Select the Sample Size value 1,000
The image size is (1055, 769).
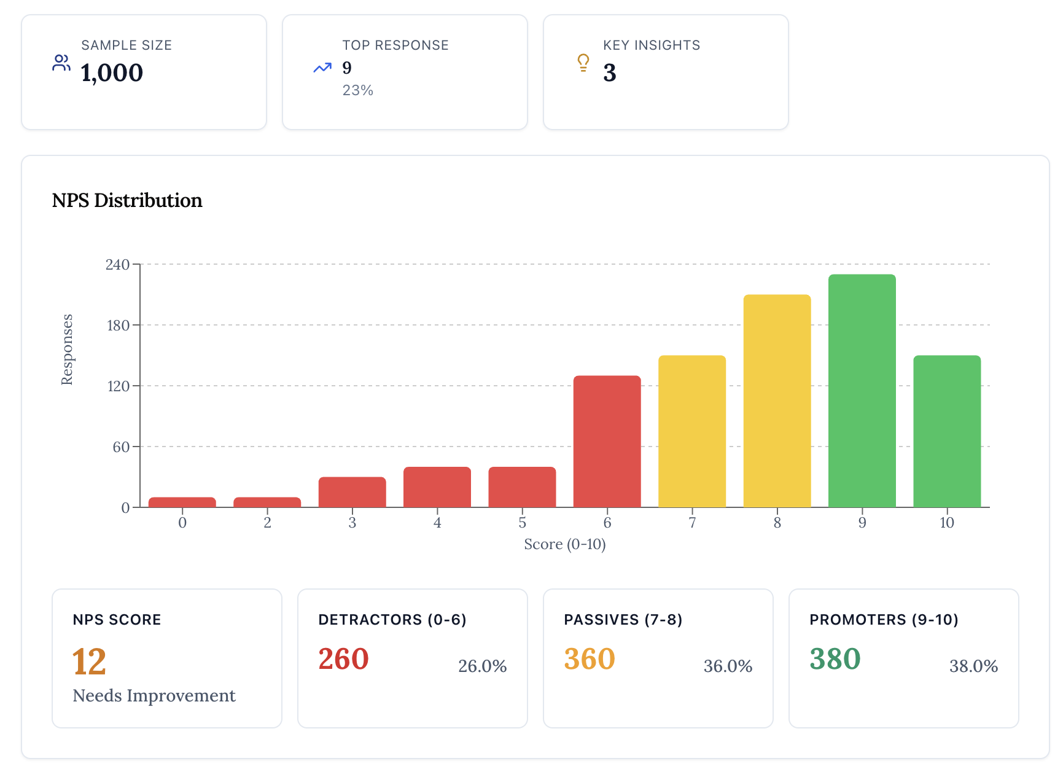(112, 73)
